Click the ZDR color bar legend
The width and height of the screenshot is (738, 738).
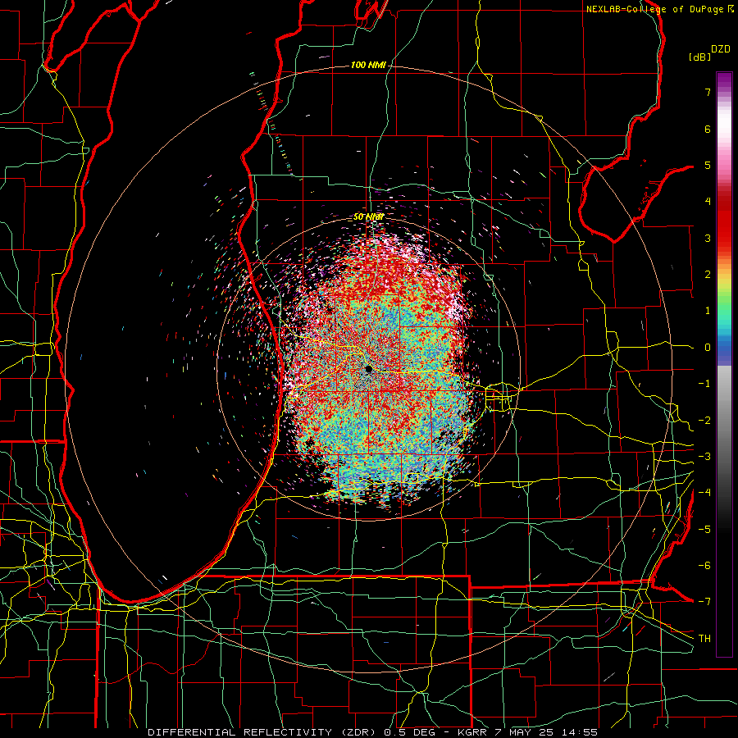(724, 364)
